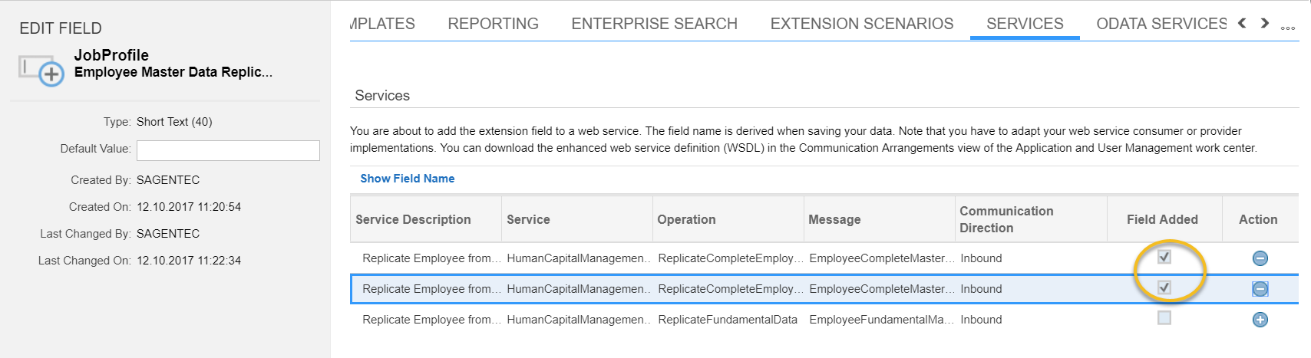Uncheck Field Added in the highlighted row
This screenshot has height=358, width=1311.
(1164, 287)
